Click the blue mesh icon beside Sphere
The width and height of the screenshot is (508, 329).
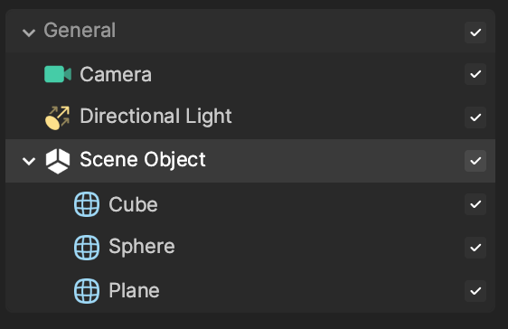(87, 248)
